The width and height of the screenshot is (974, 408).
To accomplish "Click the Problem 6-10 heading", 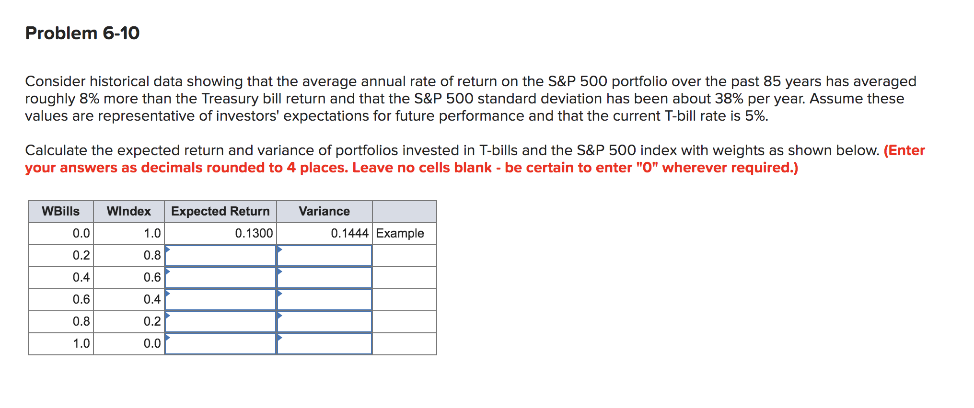I will click(x=82, y=33).
